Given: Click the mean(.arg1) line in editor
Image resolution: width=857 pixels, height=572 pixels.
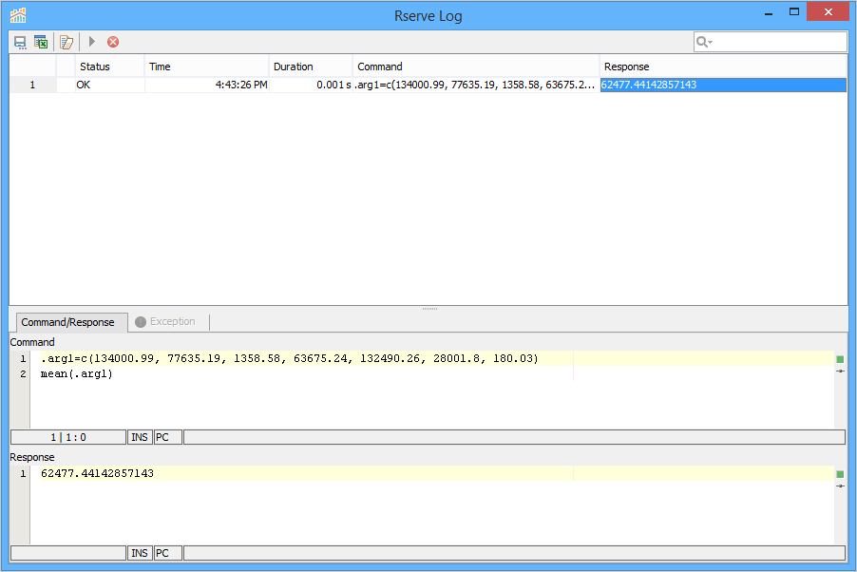Looking at the screenshot, I should click(x=77, y=374).
